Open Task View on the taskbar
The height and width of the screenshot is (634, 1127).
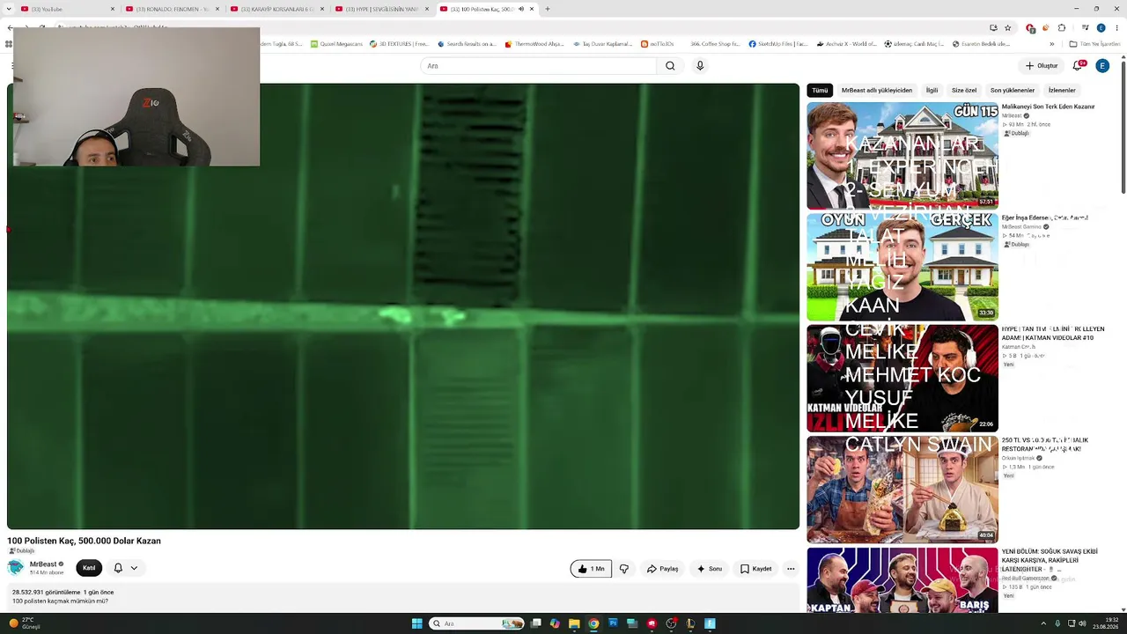pyautogui.click(x=535, y=623)
